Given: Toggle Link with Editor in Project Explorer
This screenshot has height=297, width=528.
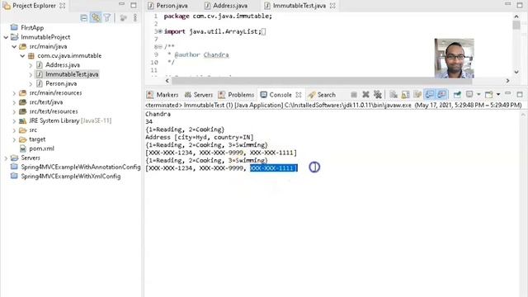Looking at the screenshot, I should point(96,18).
